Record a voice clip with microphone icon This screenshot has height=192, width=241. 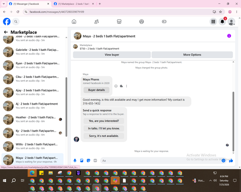coord(75,160)
